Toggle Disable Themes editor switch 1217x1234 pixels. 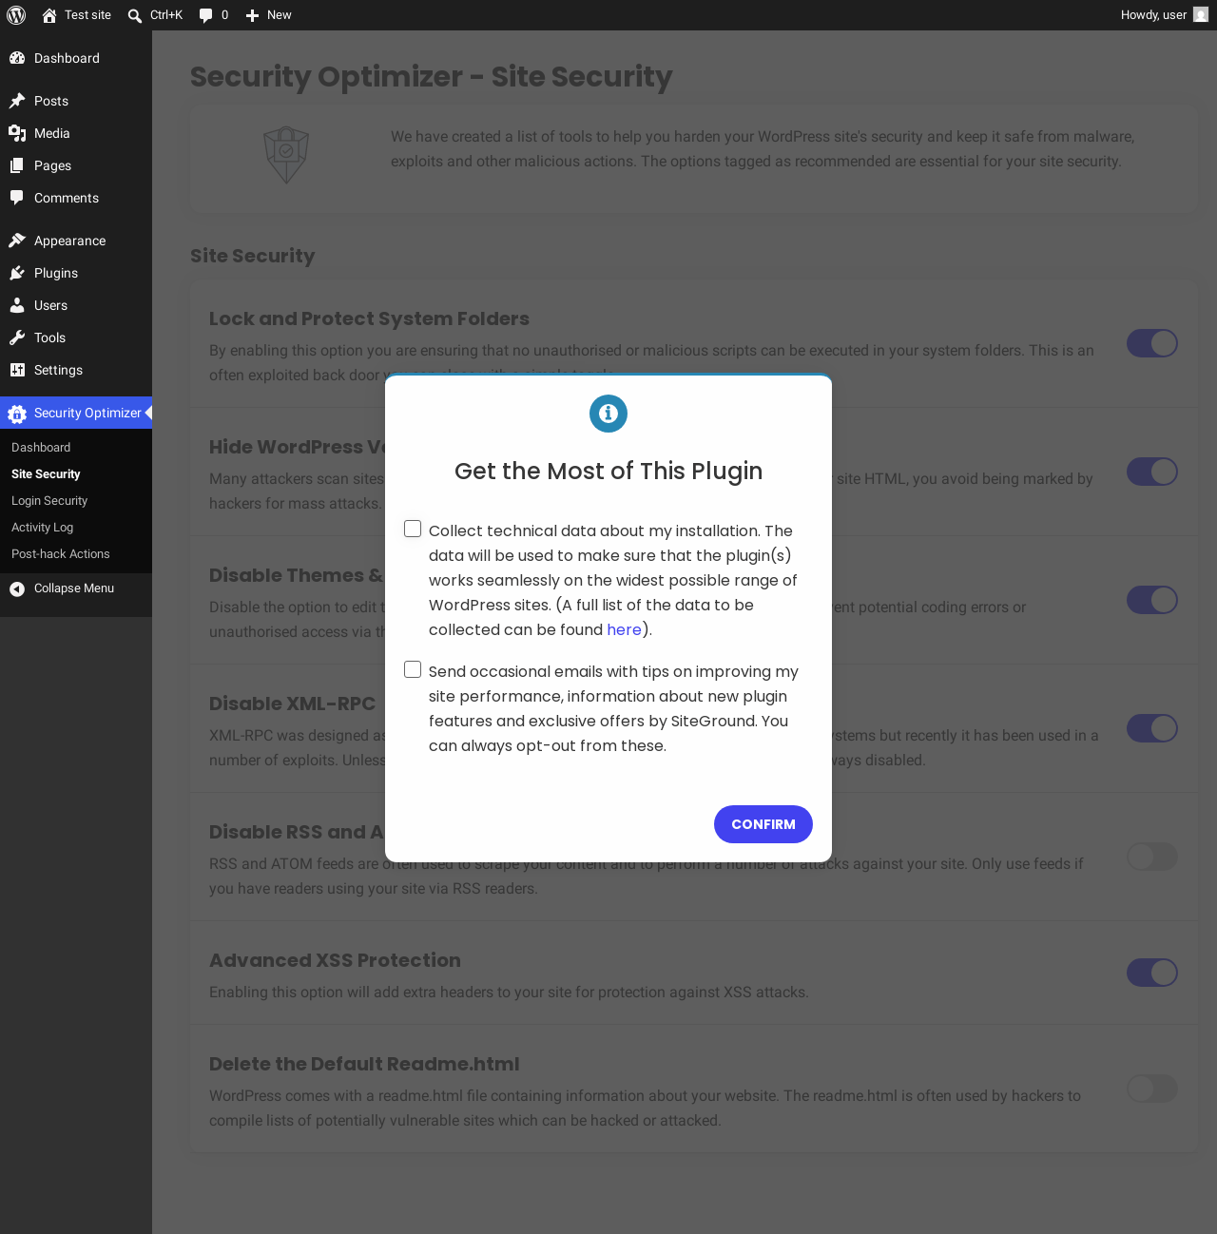[1152, 600]
